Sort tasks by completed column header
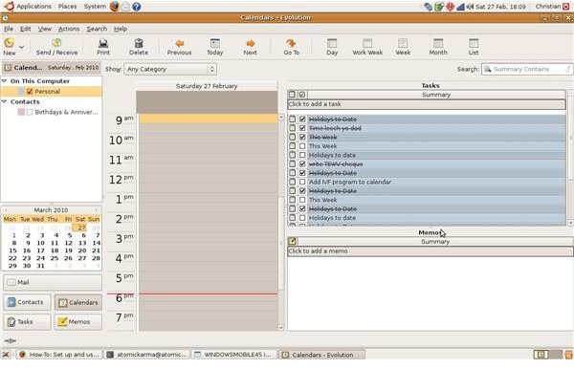 [x=302, y=95]
